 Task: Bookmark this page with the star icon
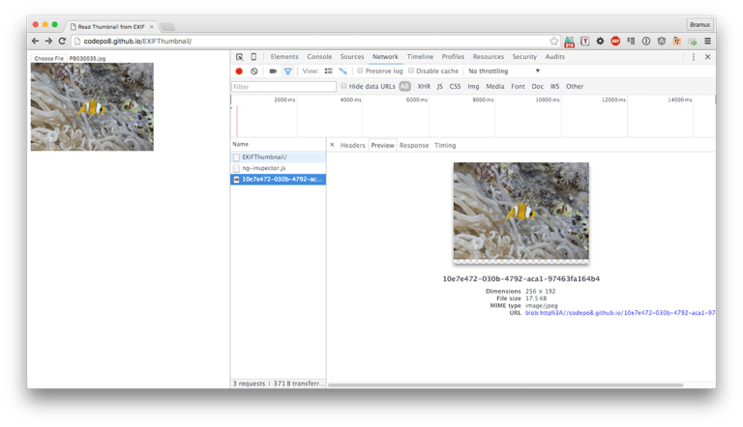click(x=553, y=42)
